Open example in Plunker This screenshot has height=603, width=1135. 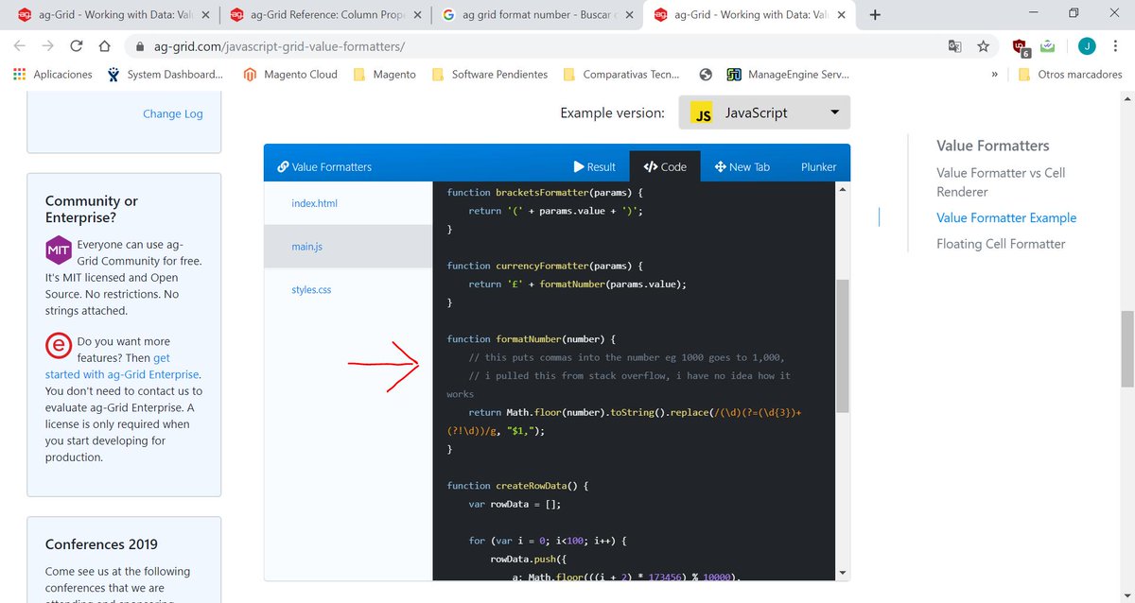pos(818,166)
